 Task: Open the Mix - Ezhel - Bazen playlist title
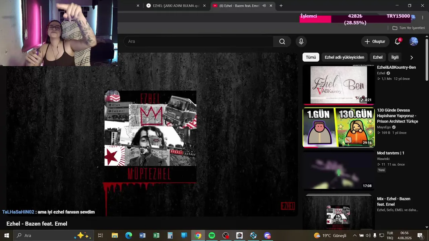393,202
